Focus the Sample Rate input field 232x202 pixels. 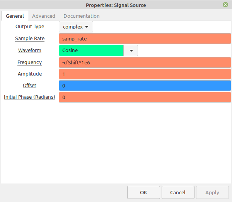(x=145, y=39)
